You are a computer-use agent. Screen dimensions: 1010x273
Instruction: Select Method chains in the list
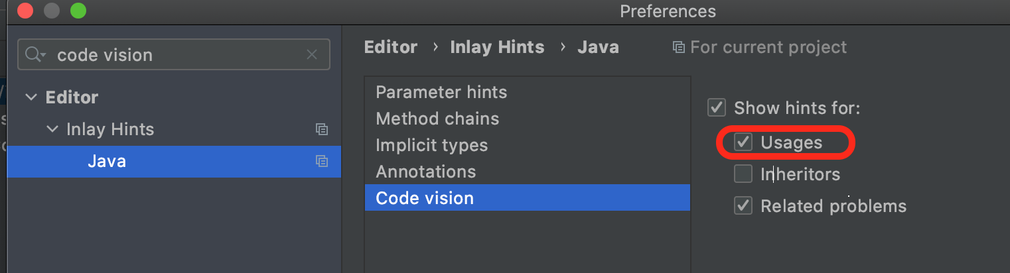[x=437, y=119]
